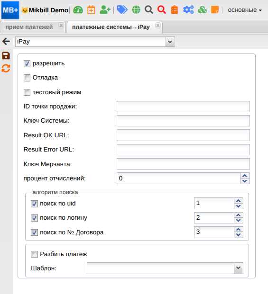This screenshot has width=268, height=294.
Task: Click the поиск по uid number field
Action: [214, 203]
